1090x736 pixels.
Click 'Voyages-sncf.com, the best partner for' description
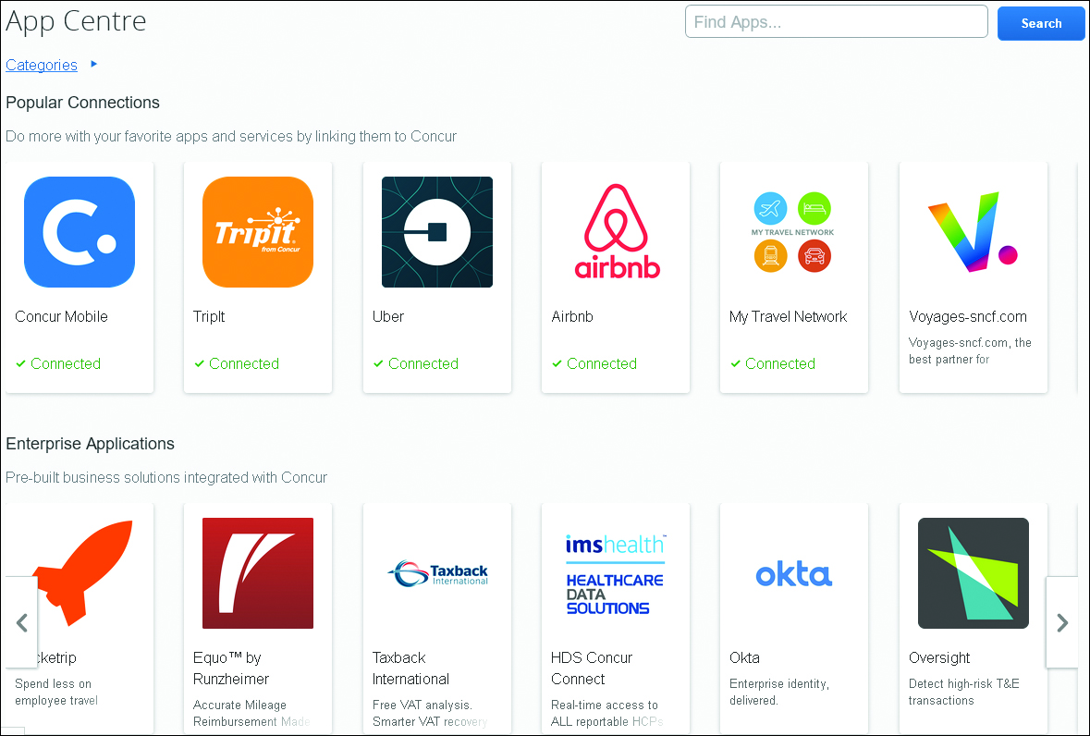coord(970,350)
